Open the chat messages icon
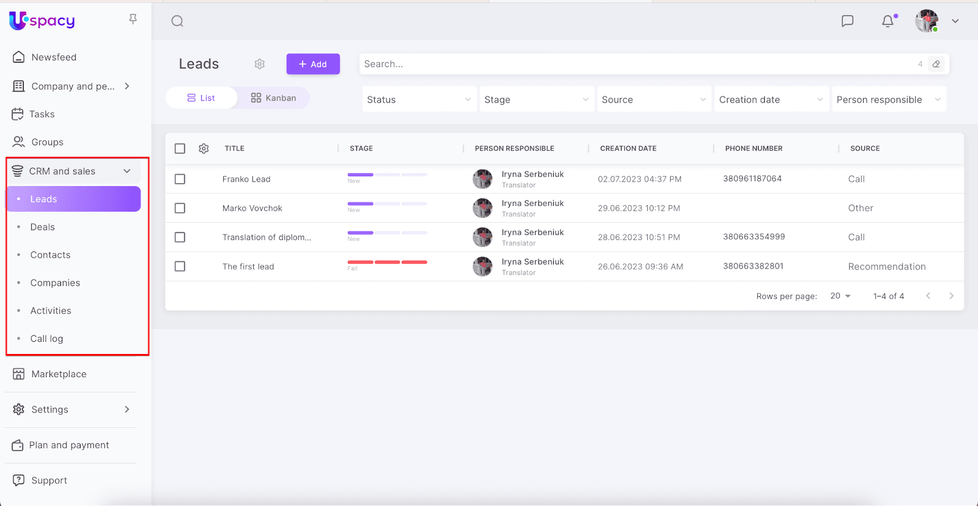 (x=847, y=21)
